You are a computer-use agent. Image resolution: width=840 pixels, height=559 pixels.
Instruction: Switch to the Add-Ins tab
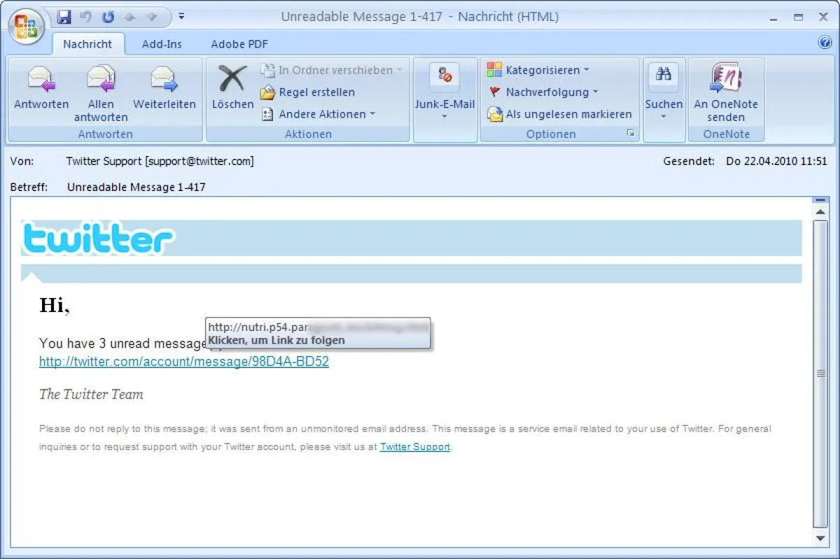[162, 44]
